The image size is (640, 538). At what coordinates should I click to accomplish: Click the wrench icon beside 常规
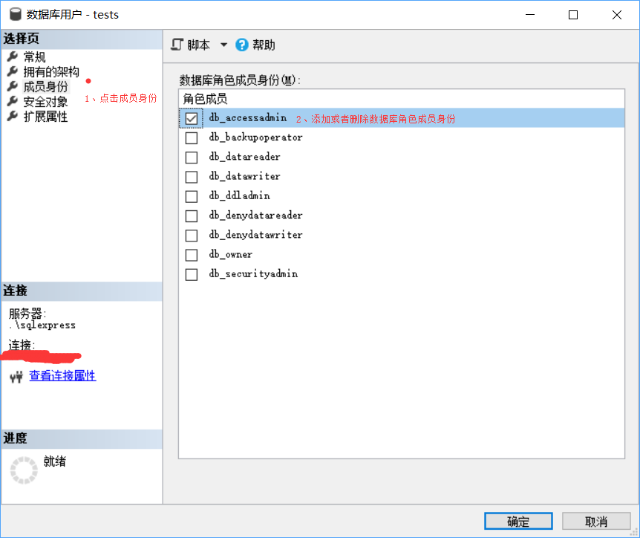point(13,56)
